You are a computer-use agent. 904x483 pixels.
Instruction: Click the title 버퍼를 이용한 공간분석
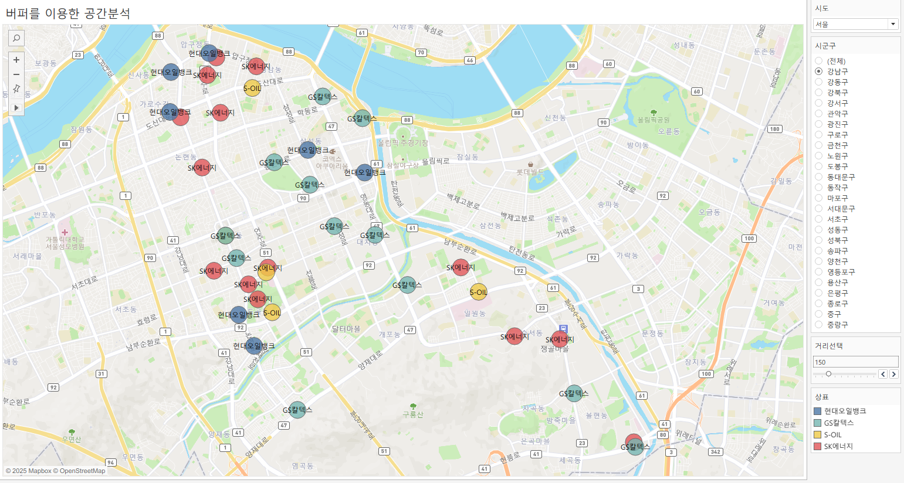tap(67, 13)
